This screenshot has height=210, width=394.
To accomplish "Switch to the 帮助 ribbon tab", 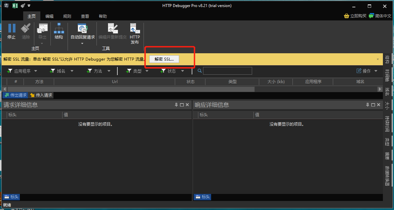I will (103, 16).
